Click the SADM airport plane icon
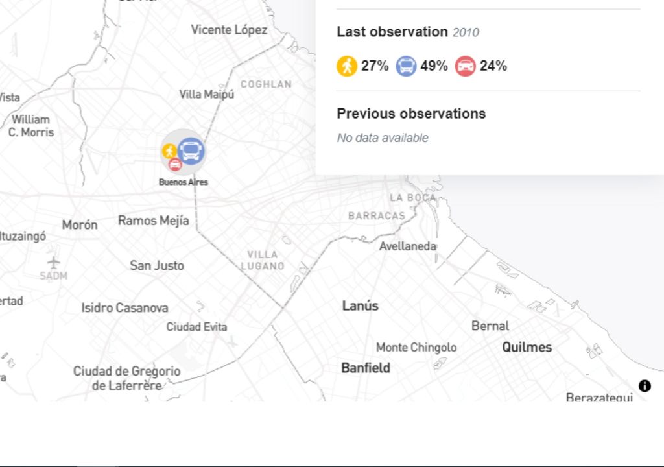 pos(54,262)
